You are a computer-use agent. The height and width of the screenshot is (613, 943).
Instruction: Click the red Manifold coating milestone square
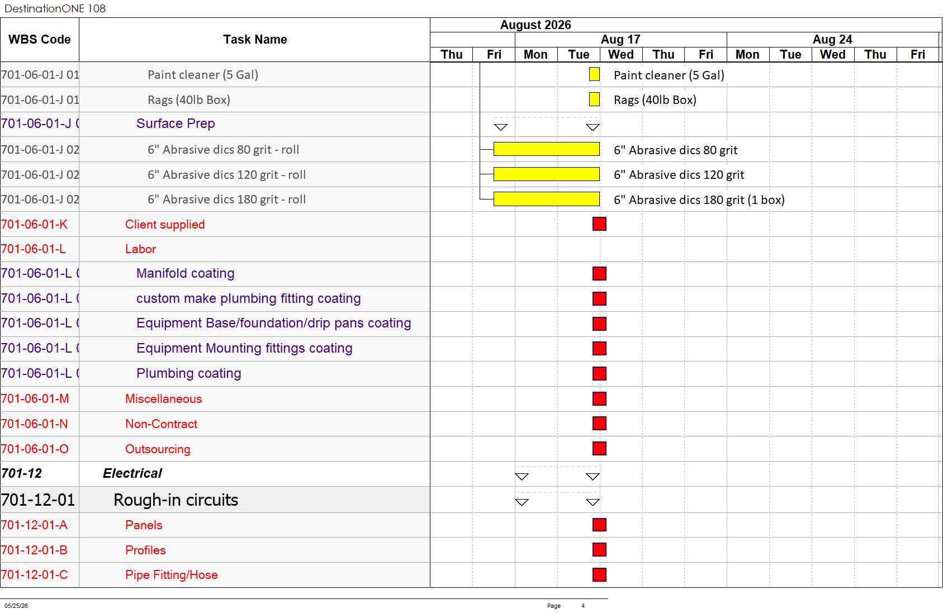[599, 273]
